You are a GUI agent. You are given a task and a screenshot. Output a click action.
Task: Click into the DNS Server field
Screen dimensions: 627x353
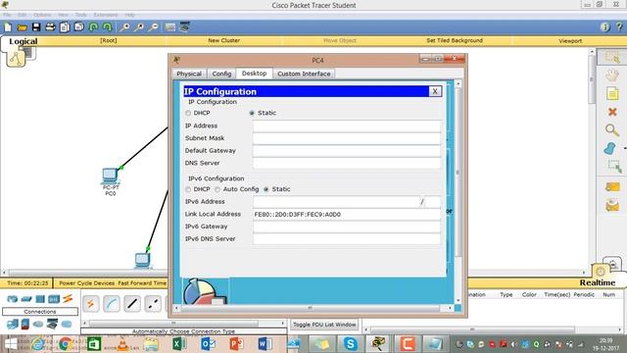pos(347,164)
